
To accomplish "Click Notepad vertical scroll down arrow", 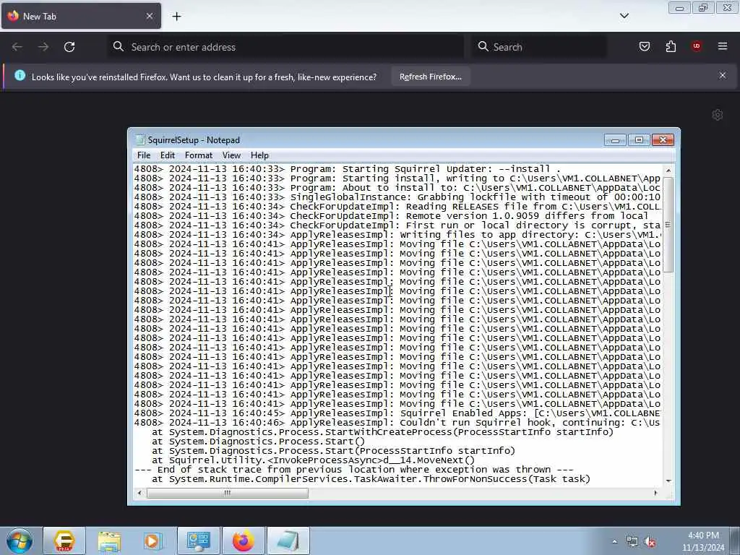I will click(668, 481).
